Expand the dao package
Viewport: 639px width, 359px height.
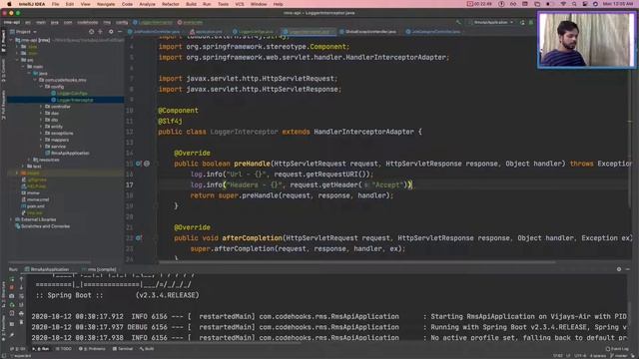41,113
